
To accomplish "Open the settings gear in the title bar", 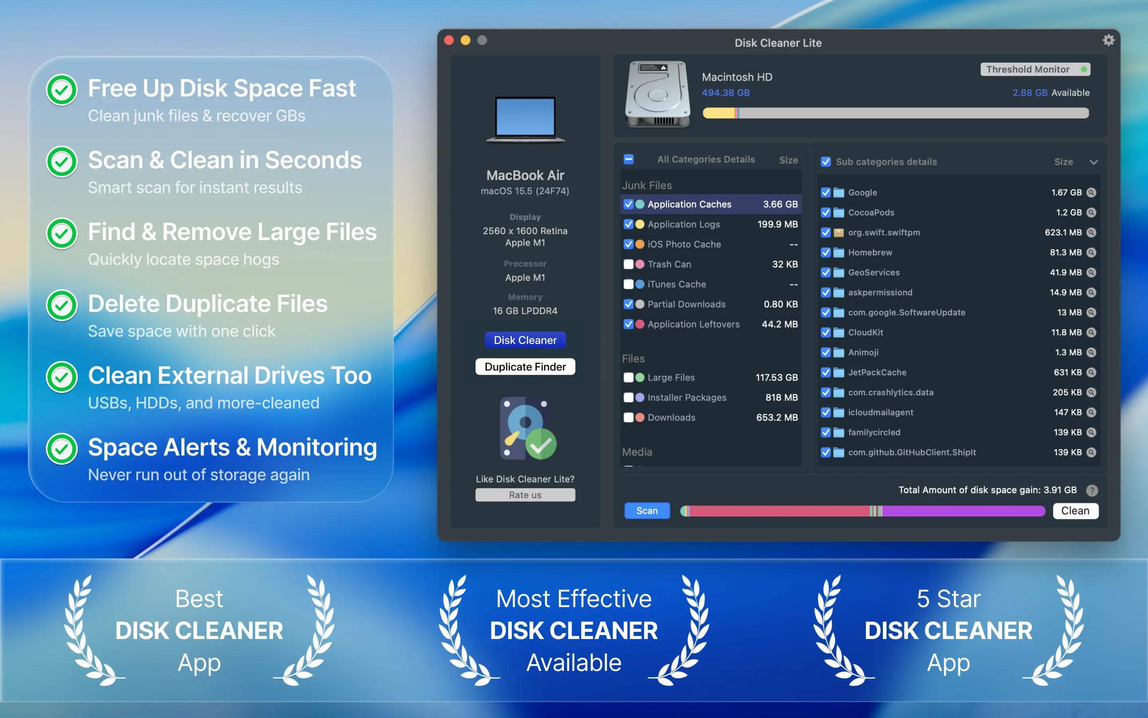I will (1109, 40).
